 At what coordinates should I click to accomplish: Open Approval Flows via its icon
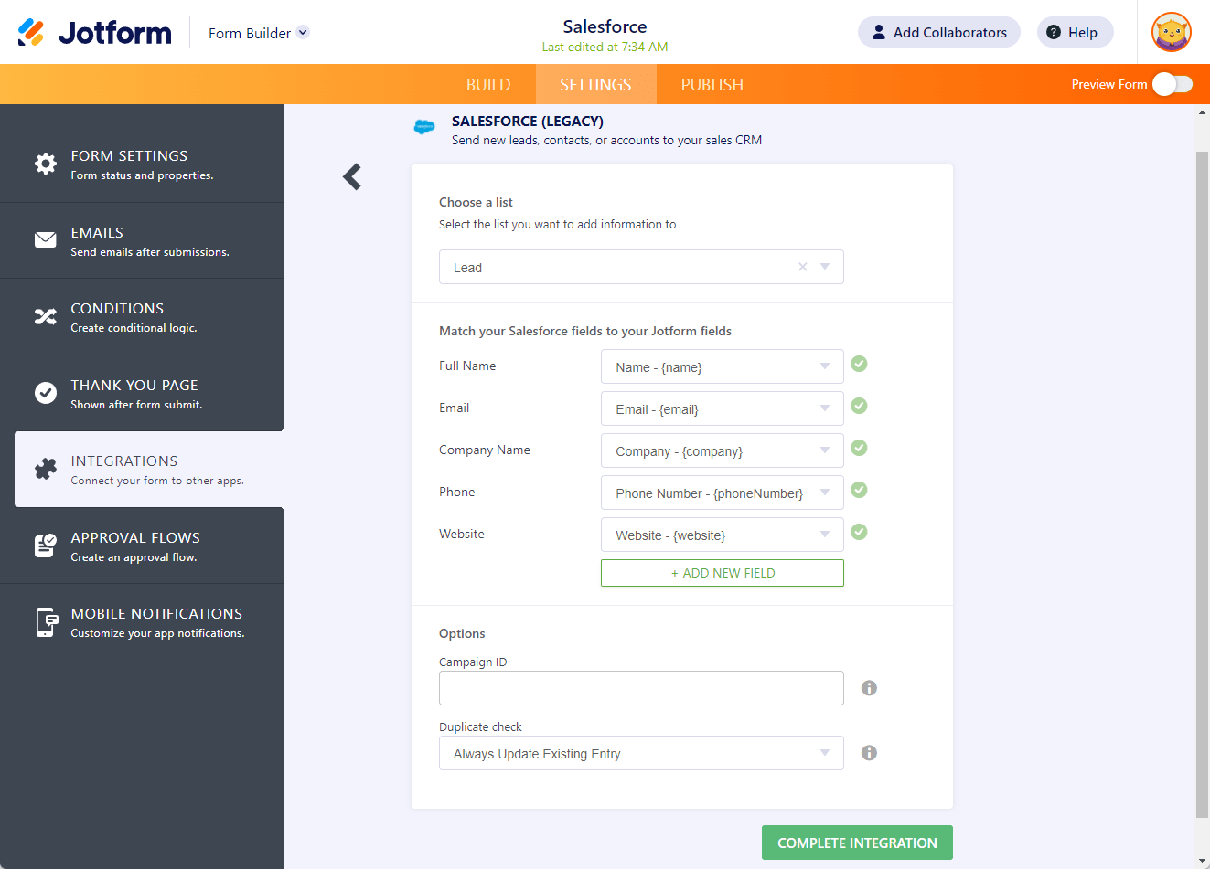pyautogui.click(x=46, y=546)
